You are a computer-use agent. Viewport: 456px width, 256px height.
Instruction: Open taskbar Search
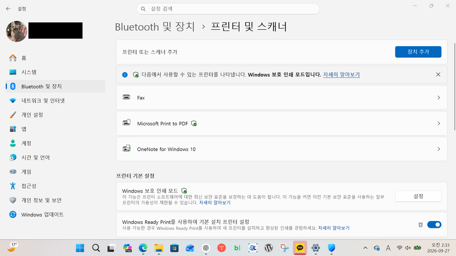coord(96,248)
